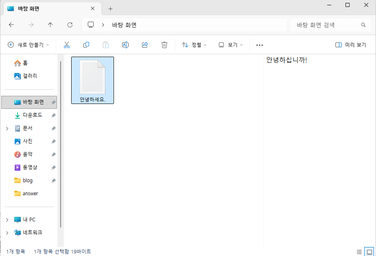The image size is (376, 256).
Task: Open 갤러리 from the sidebar
Action: pos(28,76)
